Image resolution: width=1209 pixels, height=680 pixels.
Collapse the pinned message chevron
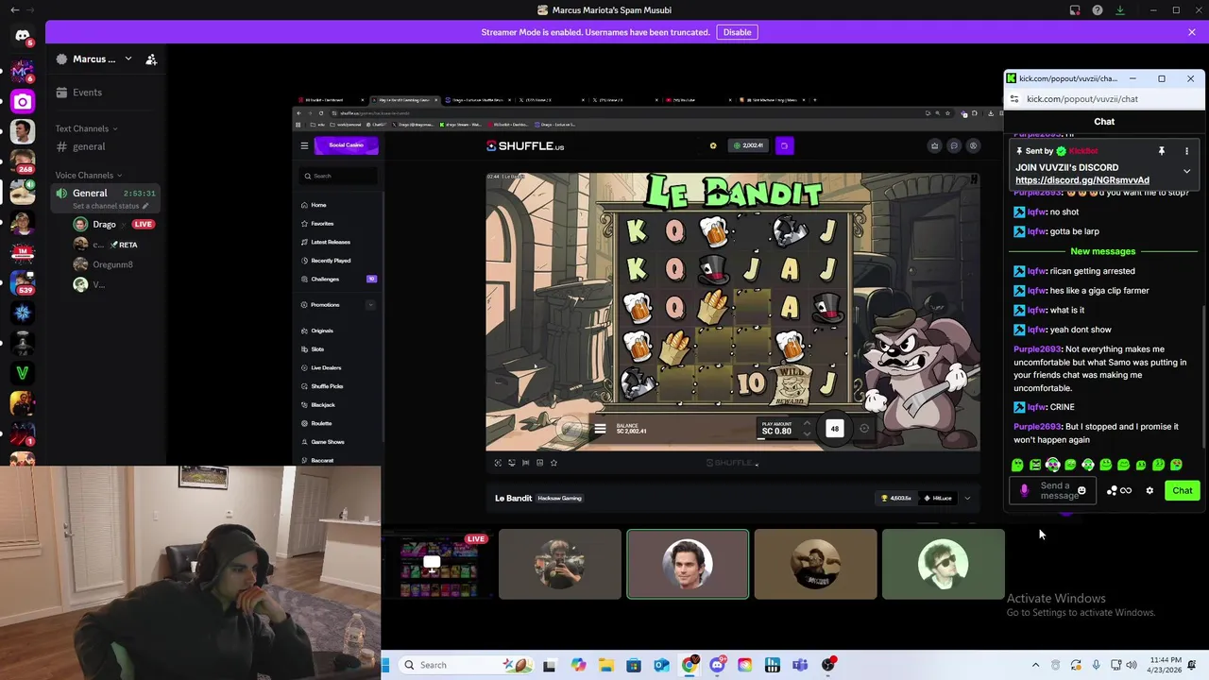1186,172
